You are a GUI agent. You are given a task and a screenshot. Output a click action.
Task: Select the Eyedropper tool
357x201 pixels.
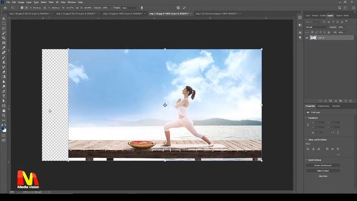[x=4, y=47]
